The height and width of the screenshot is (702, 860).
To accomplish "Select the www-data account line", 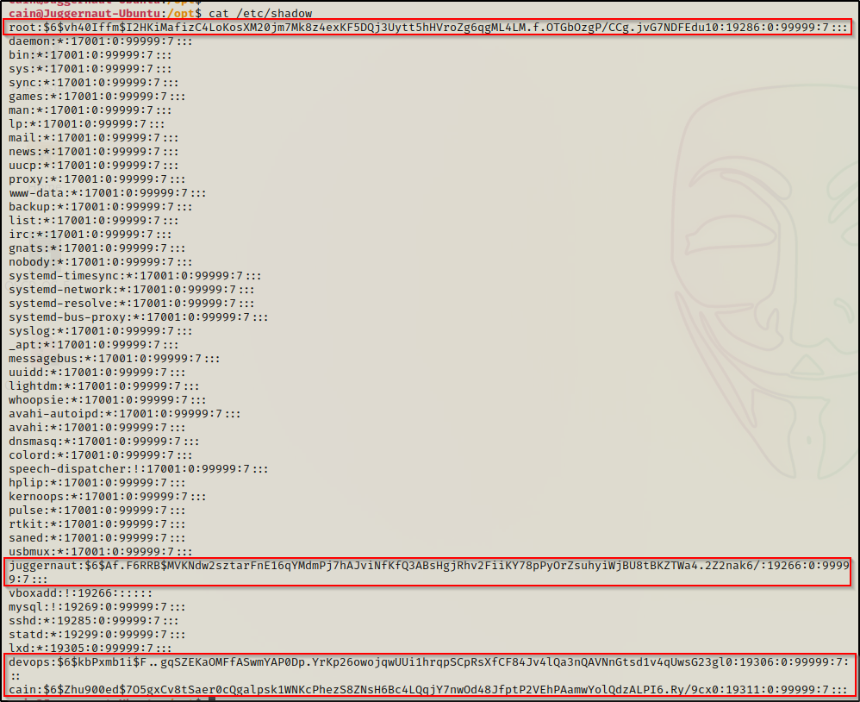I will (108, 192).
